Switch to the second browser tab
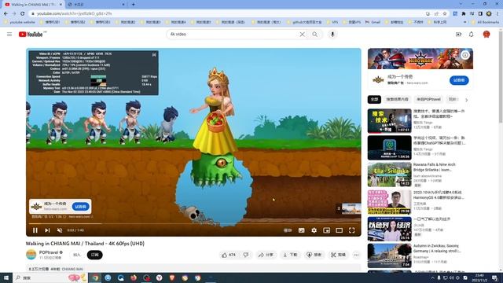 point(96,5)
